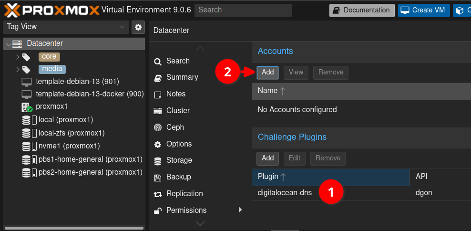Click the dgon API cell

423,193
